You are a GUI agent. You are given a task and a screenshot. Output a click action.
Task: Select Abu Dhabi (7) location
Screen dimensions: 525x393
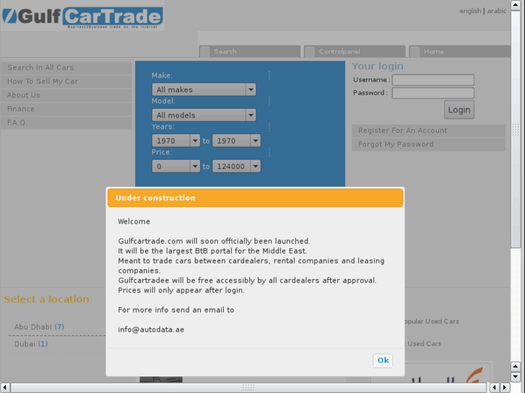[39, 327]
